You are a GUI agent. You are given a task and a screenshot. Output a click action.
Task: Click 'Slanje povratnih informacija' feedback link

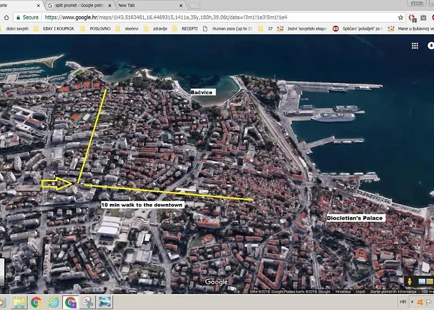click(x=393, y=291)
